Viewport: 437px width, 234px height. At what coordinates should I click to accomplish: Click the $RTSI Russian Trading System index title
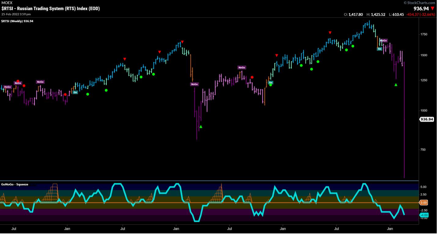click(x=50, y=9)
